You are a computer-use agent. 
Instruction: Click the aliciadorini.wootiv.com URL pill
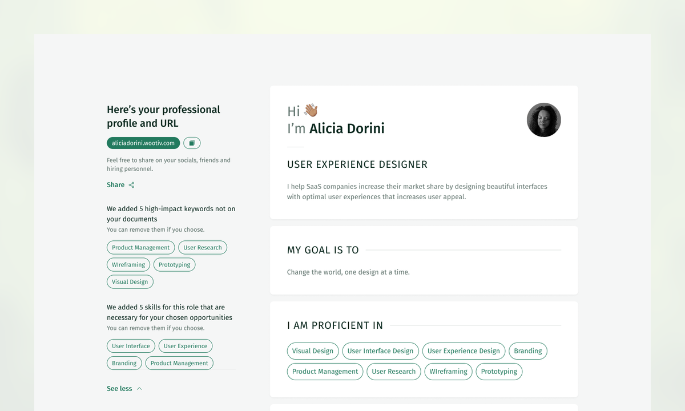pos(143,143)
